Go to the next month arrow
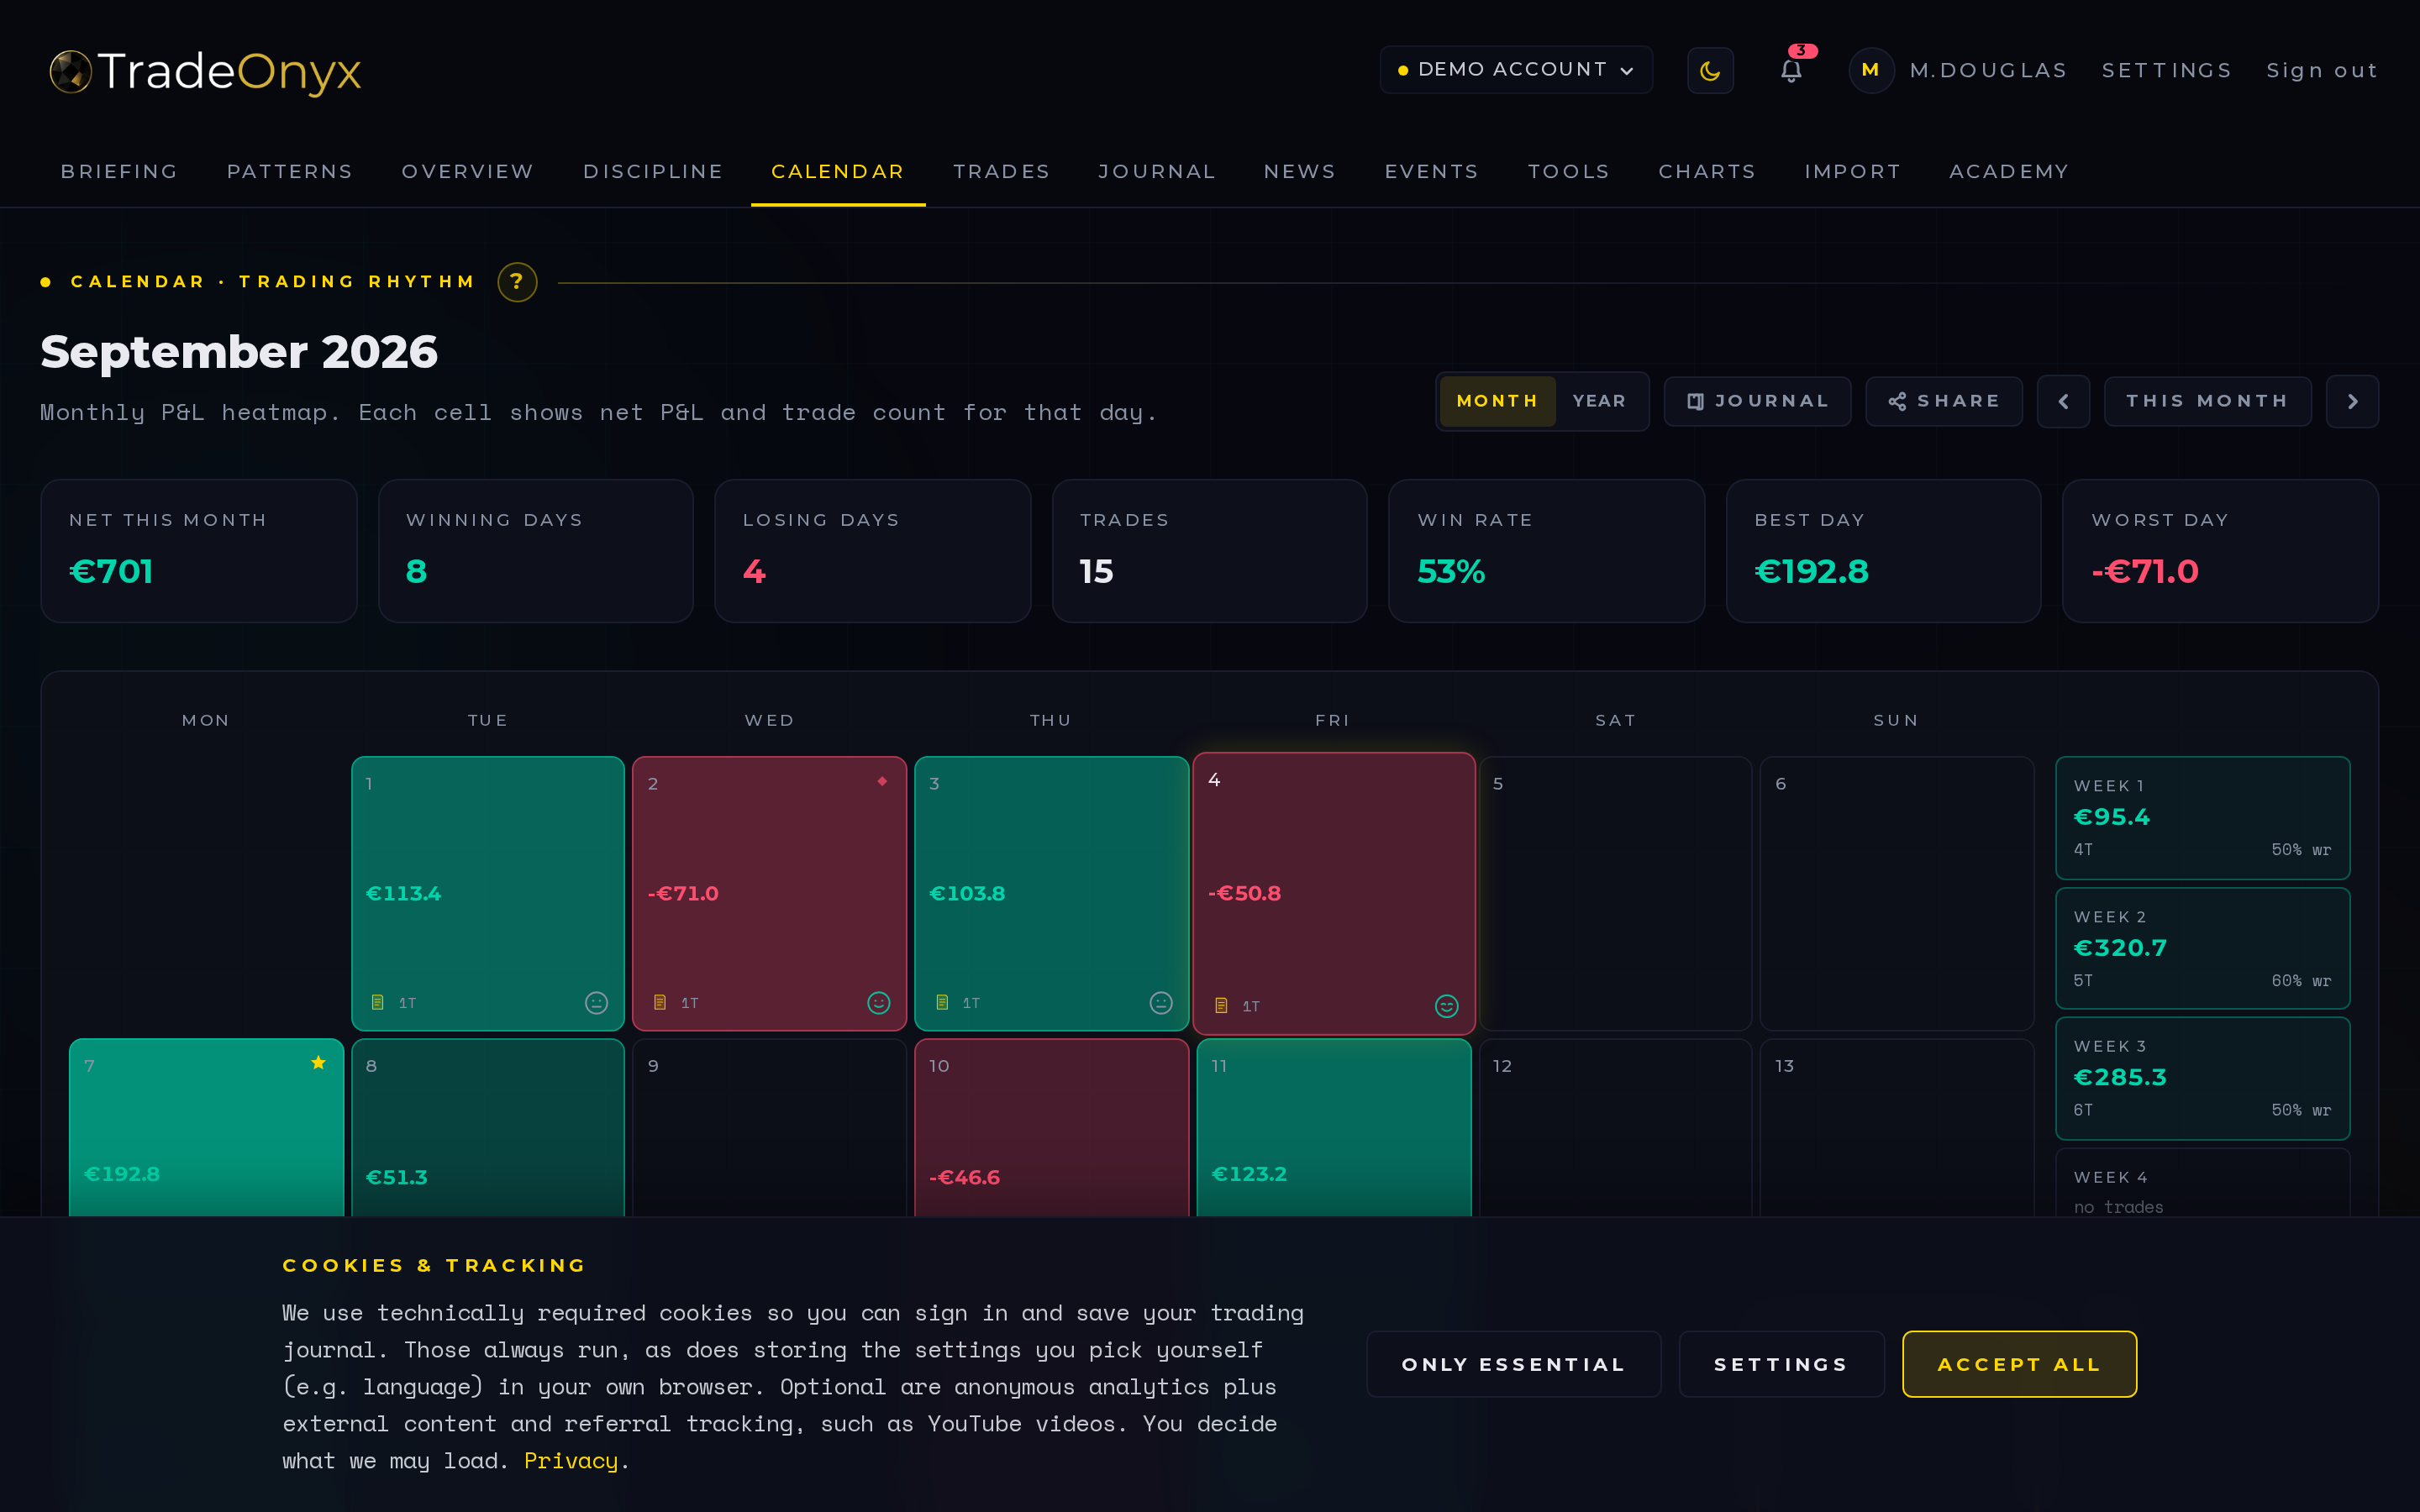 pos(2352,401)
